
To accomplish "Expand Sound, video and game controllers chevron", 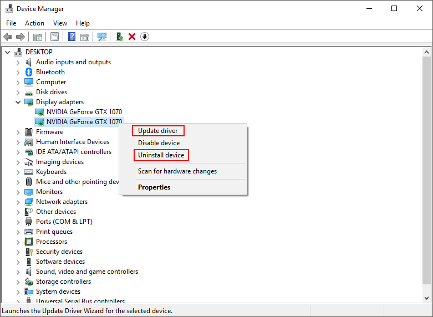I will (18, 272).
